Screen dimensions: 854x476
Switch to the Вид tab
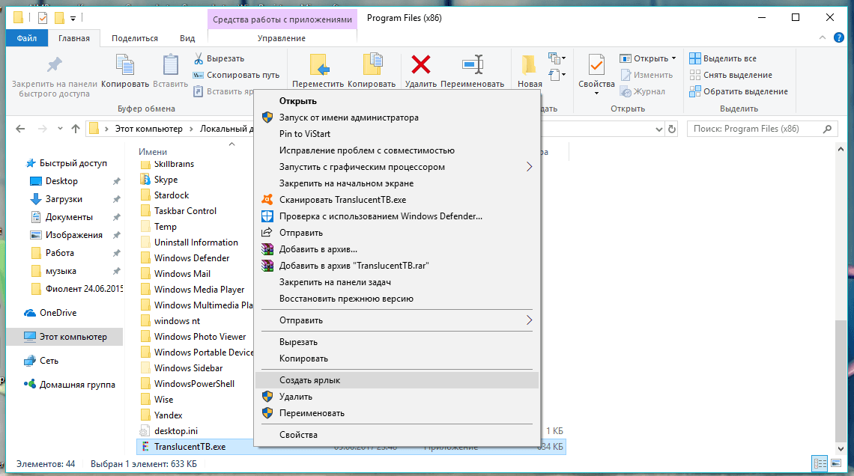[187, 38]
